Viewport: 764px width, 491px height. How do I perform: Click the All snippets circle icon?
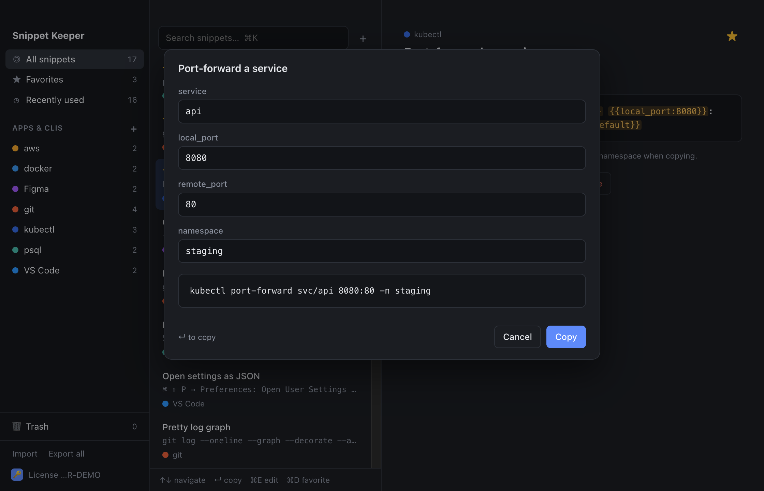point(17,59)
